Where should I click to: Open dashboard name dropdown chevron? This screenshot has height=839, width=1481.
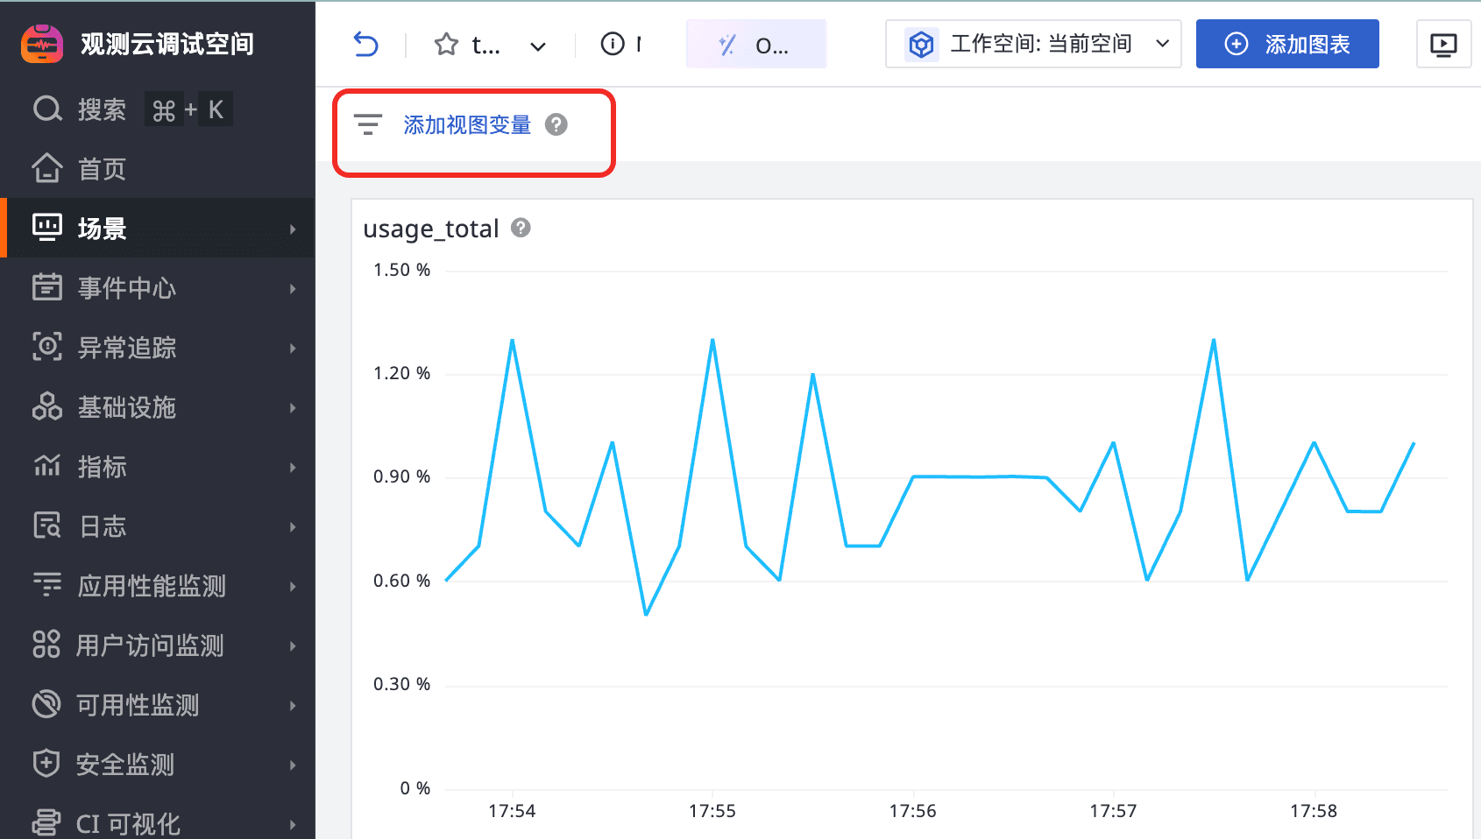(x=538, y=46)
